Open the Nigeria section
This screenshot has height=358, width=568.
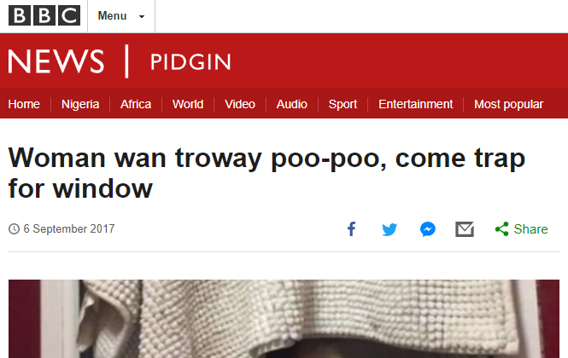pyautogui.click(x=80, y=104)
